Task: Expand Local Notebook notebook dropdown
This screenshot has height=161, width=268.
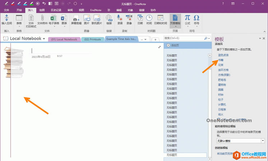Action: pyautogui.click(x=44, y=39)
